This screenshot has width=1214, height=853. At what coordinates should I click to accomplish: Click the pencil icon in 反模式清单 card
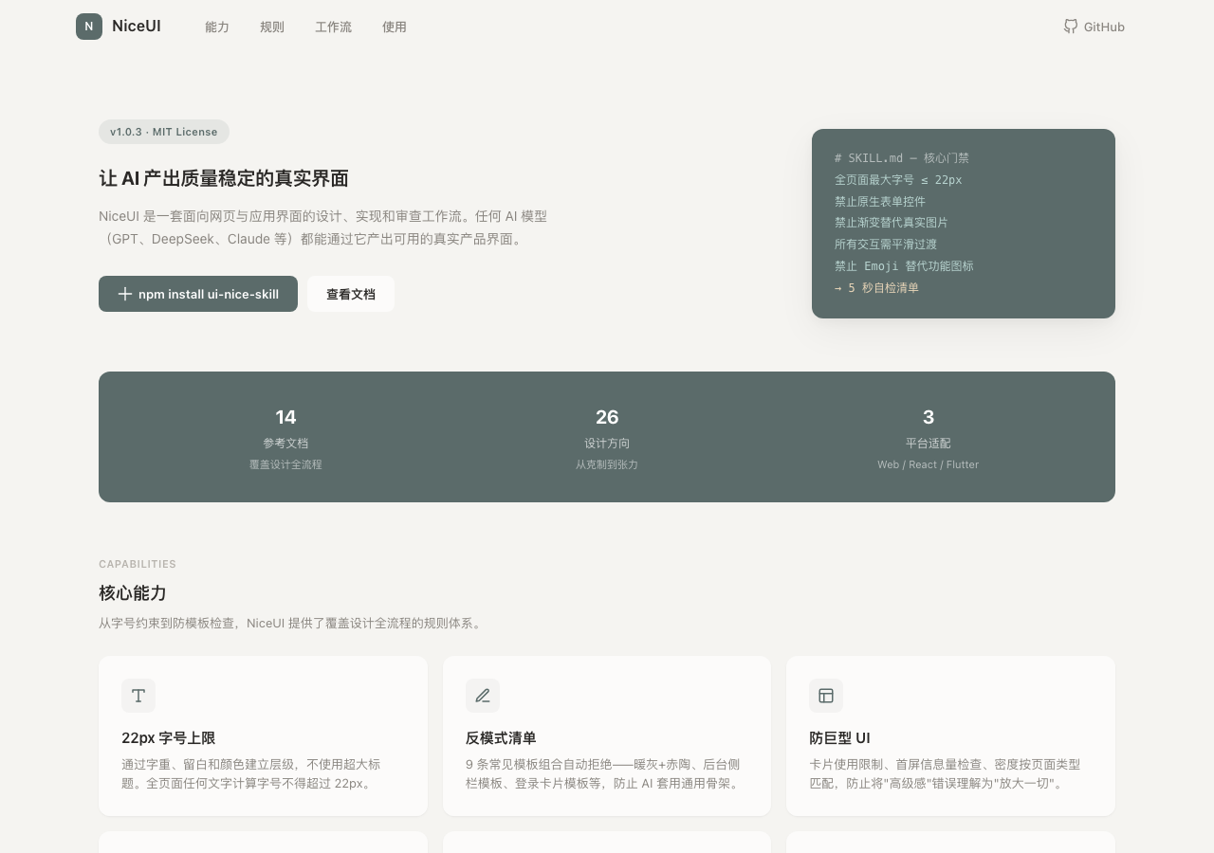click(x=483, y=696)
